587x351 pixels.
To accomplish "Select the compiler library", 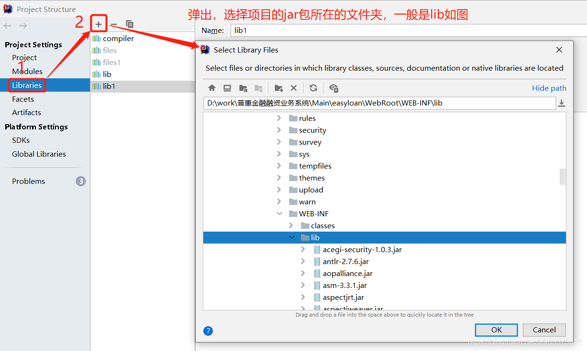I will pos(118,38).
